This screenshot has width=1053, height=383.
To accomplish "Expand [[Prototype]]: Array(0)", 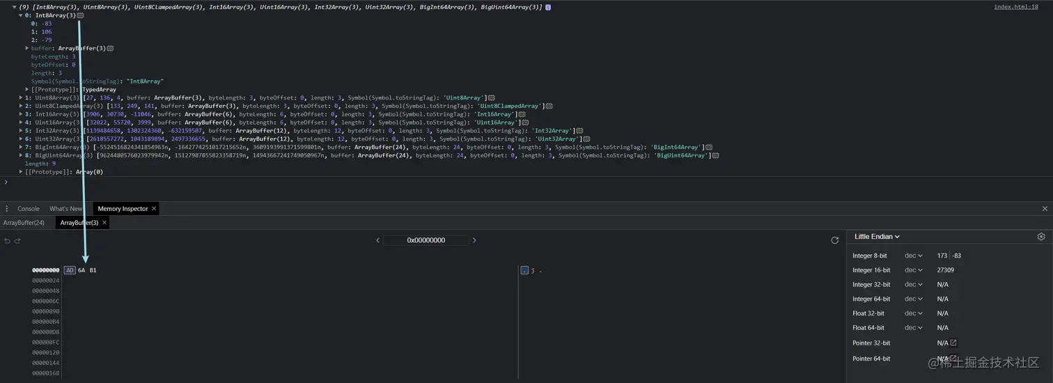I will [x=21, y=172].
